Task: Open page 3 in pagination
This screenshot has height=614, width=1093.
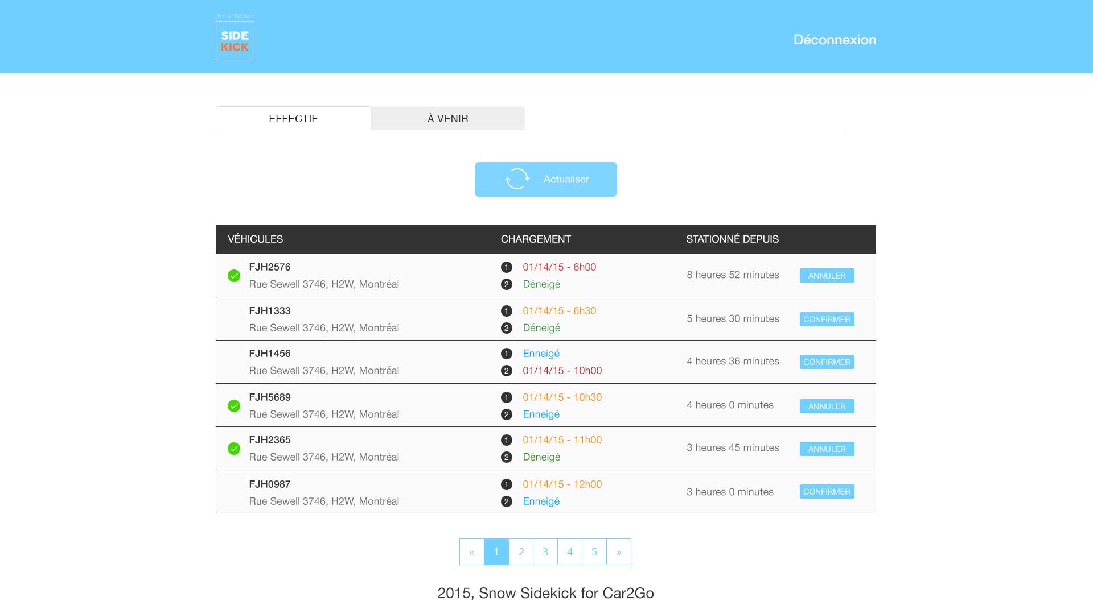Action: (545, 552)
